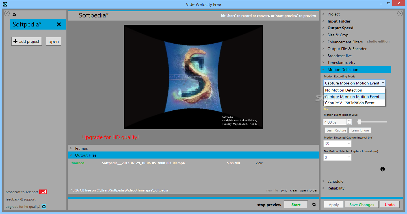Click view for the finished mp4 file
Image resolution: width=407 pixels, height=214 pixels.
tap(259, 163)
